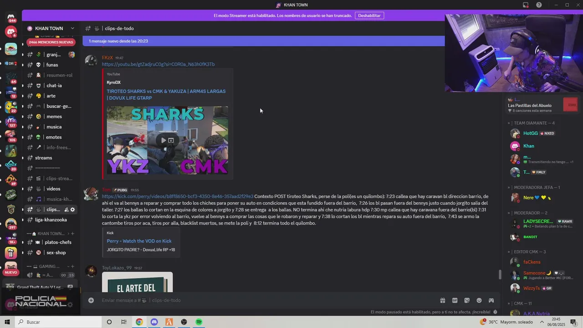Disable Streamer mode with Deshabilitar button

tap(369, 15)
